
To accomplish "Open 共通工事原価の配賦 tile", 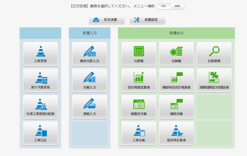I will click(x=40, y=107).
